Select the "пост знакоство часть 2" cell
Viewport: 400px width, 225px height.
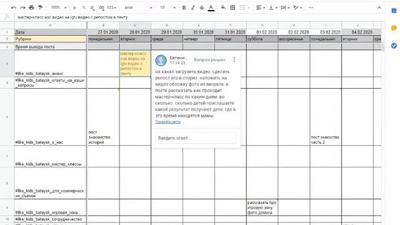pyautogui.click(x=326, y=117)
